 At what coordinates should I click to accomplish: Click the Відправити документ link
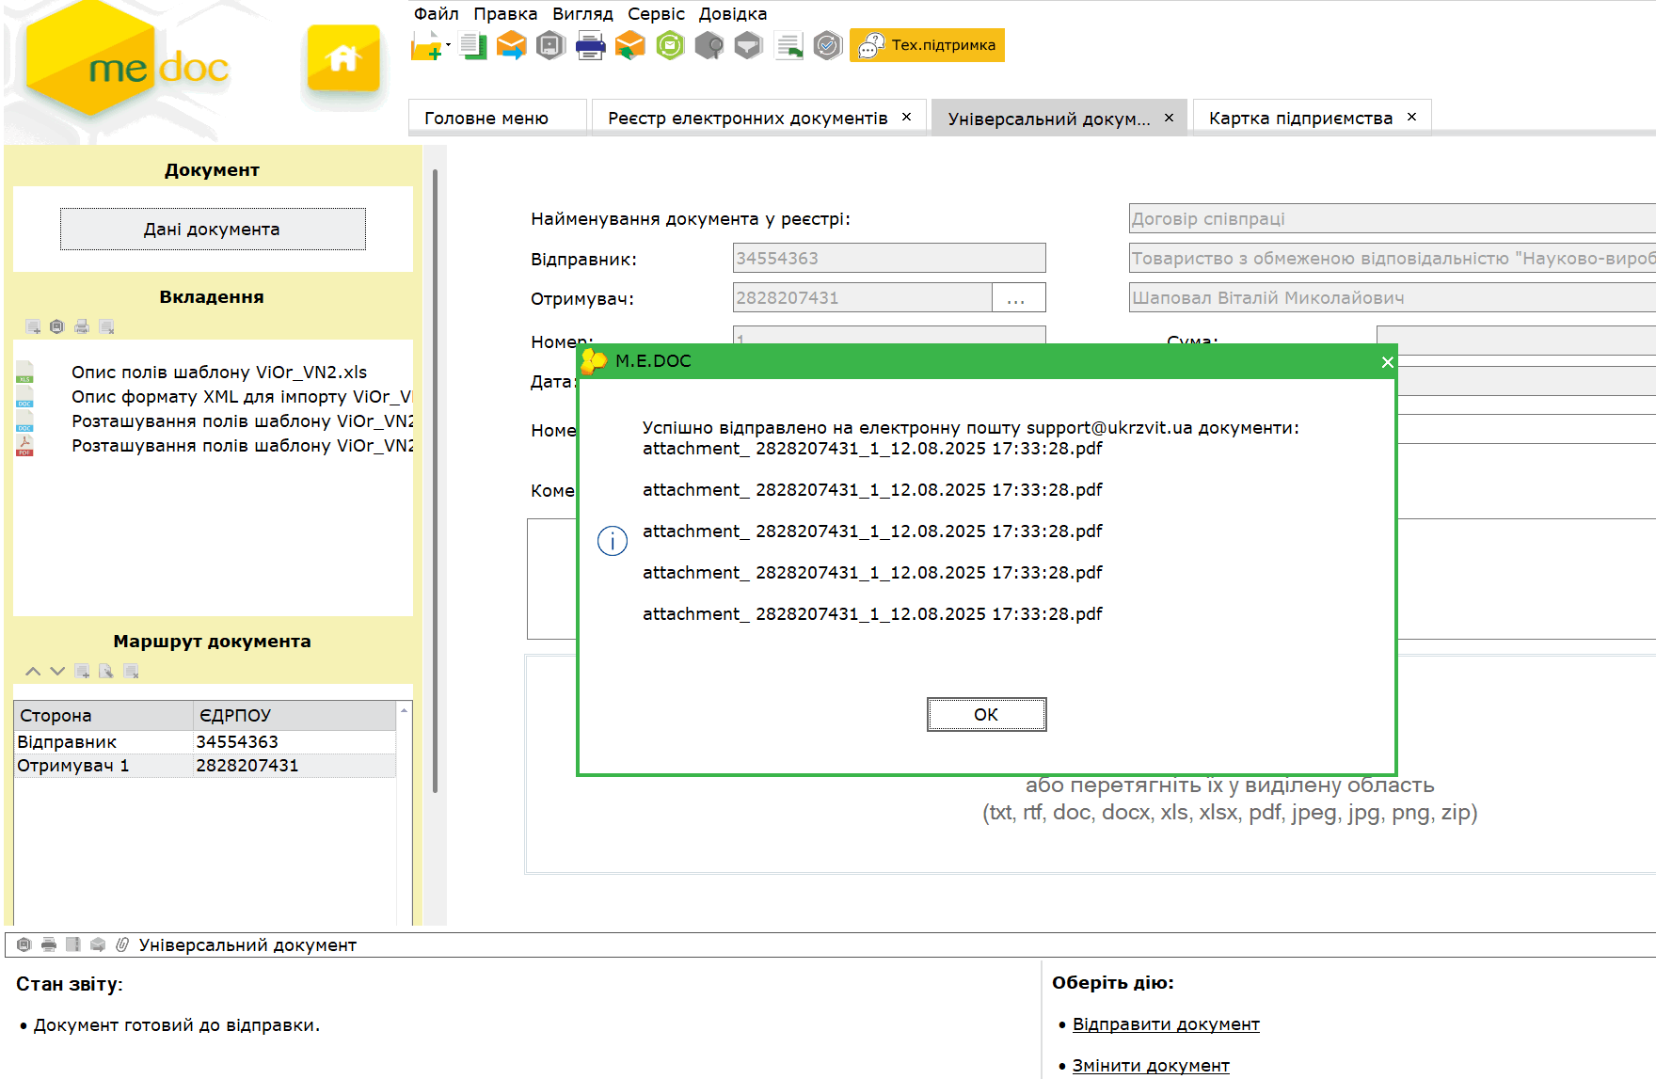pyautogui.click(x=1165, y=1024)
